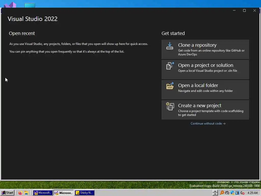Click the Visual Studio 2022 title text
The height and width of the screenshot is (196, 261).
tap(32, 19)
